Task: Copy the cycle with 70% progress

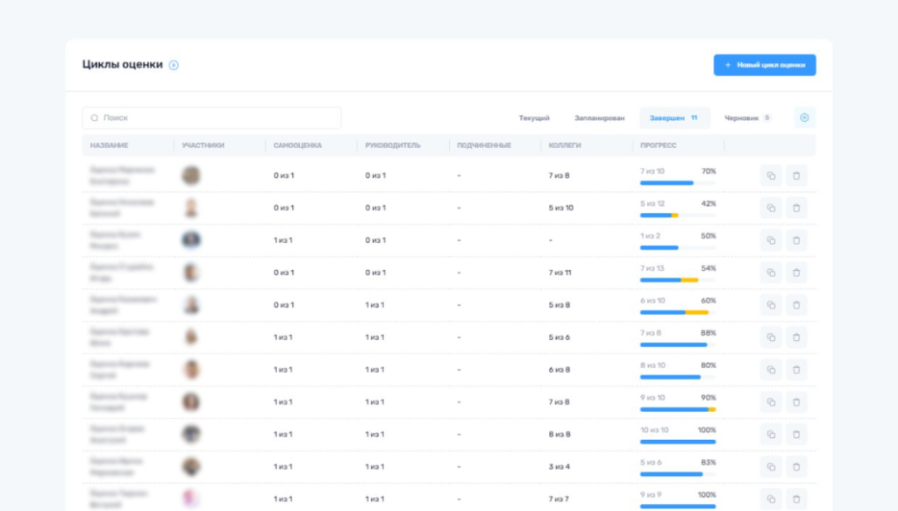Action: 771,175
